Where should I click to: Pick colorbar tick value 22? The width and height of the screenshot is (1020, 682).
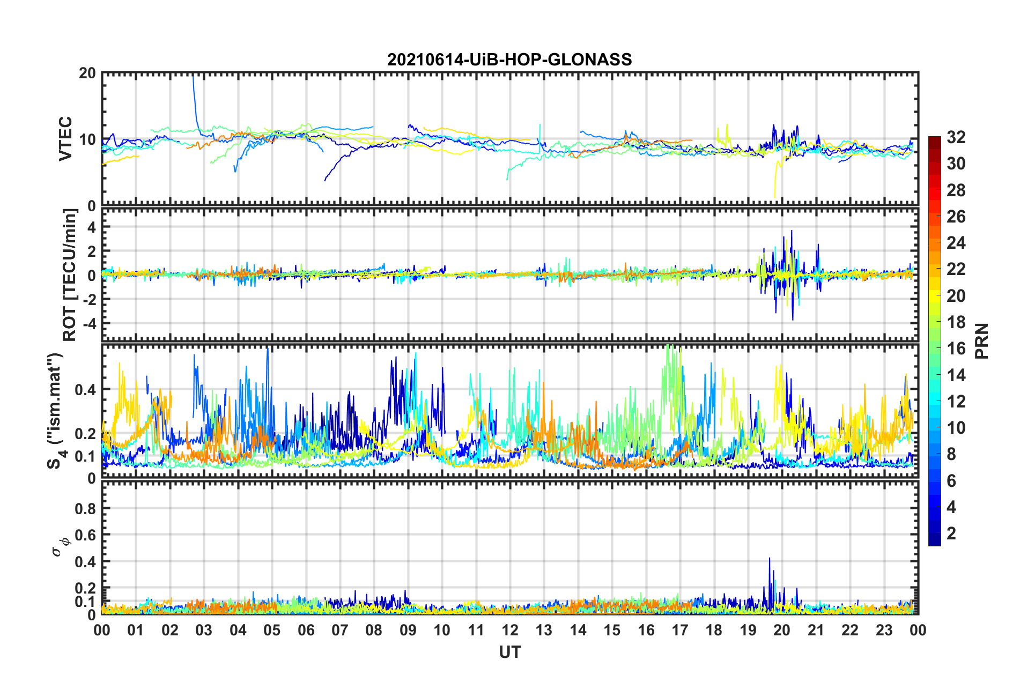(956, 269)
